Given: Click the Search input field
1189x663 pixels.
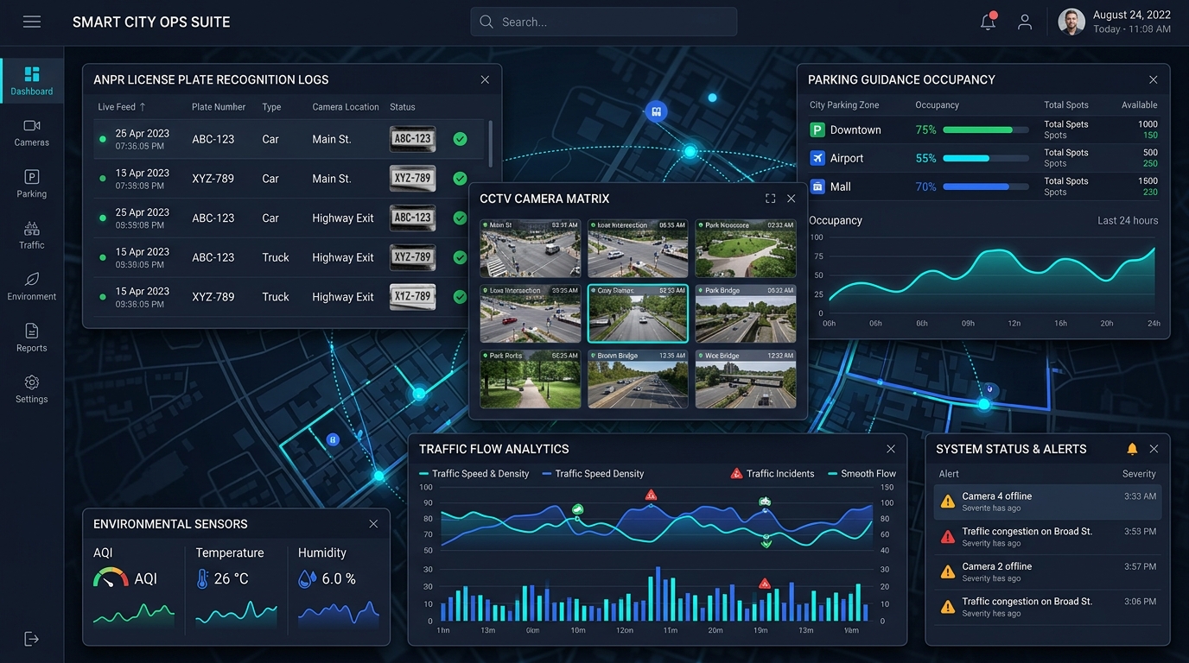Looking at the screenshot, I should point(604,22).
